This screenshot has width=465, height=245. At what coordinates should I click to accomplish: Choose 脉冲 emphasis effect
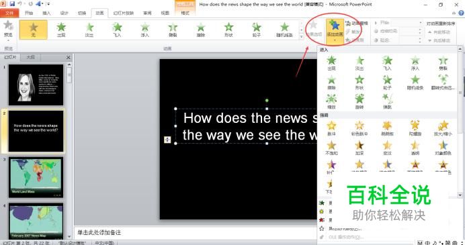pos(331,128)
